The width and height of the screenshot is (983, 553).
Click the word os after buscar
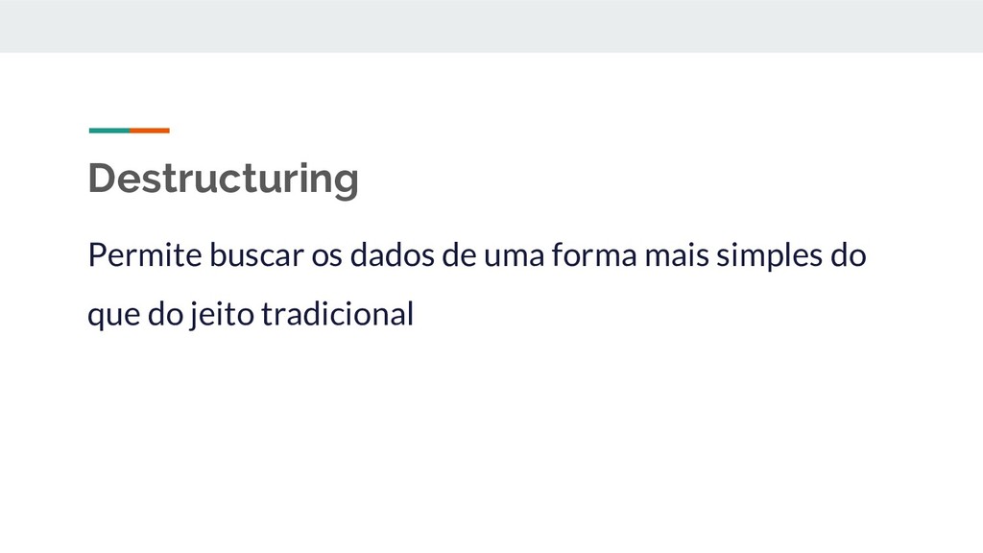[x=326, y=258]
